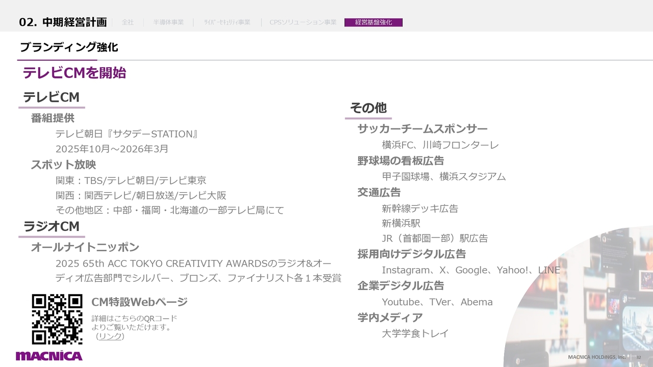Click the QR code for the CM special page

pyautogui.click(x=57, y=319)
